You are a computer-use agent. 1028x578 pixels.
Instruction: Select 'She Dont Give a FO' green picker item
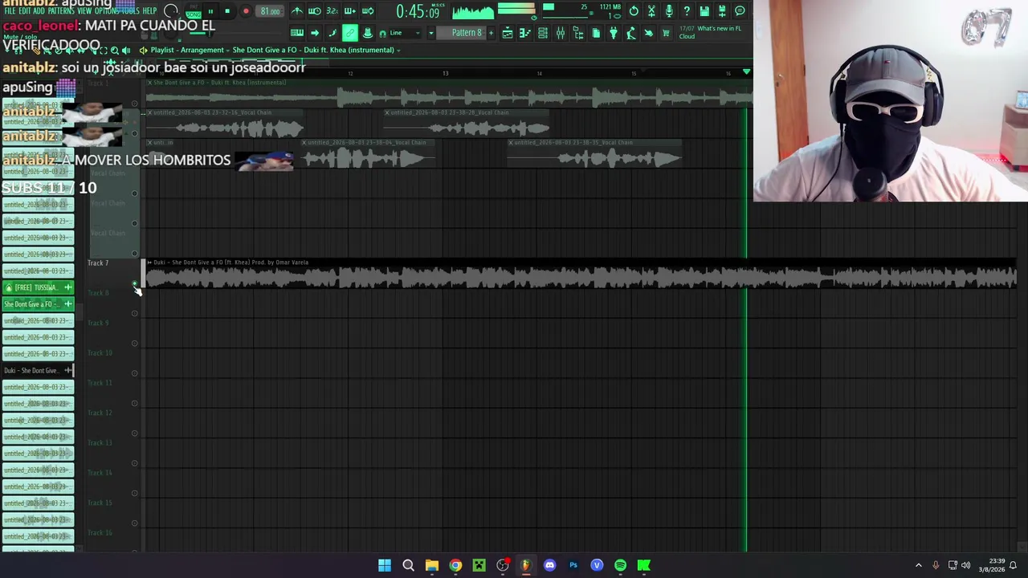pyautogui.click(x=38, y=304)
